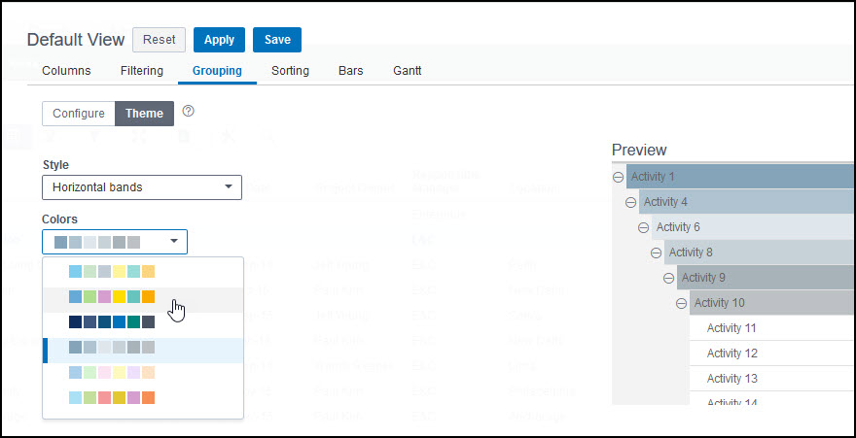Click the Activity 6 band label
Viewport: 856px width, 438px height.
coord(678,227)
